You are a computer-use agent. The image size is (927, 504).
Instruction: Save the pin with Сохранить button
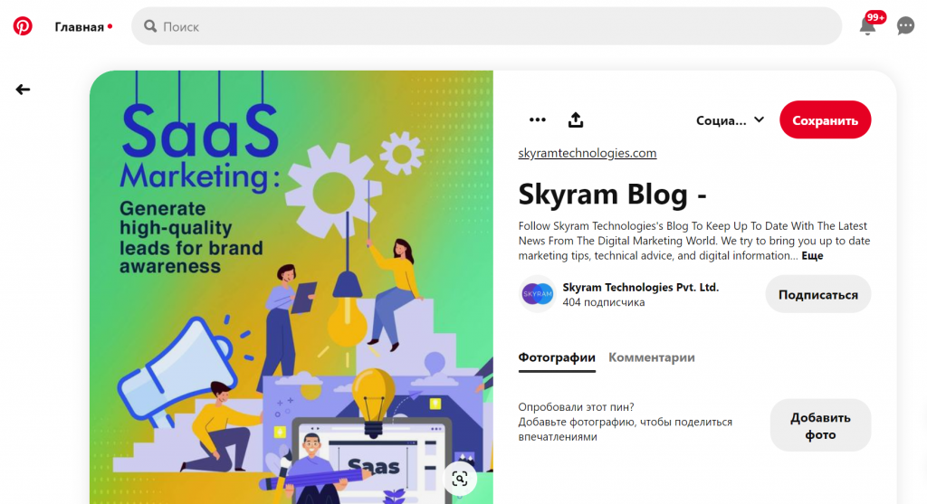coord(825,120)
